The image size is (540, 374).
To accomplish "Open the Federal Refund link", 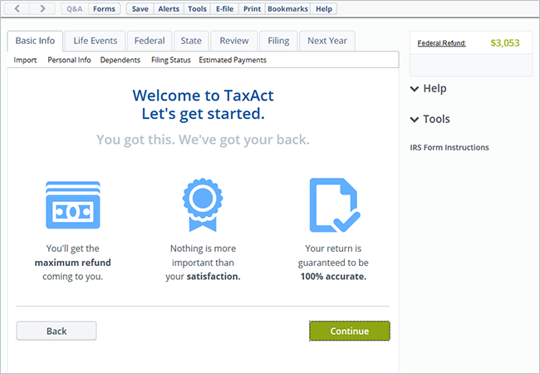I will [x=441, y=42].
